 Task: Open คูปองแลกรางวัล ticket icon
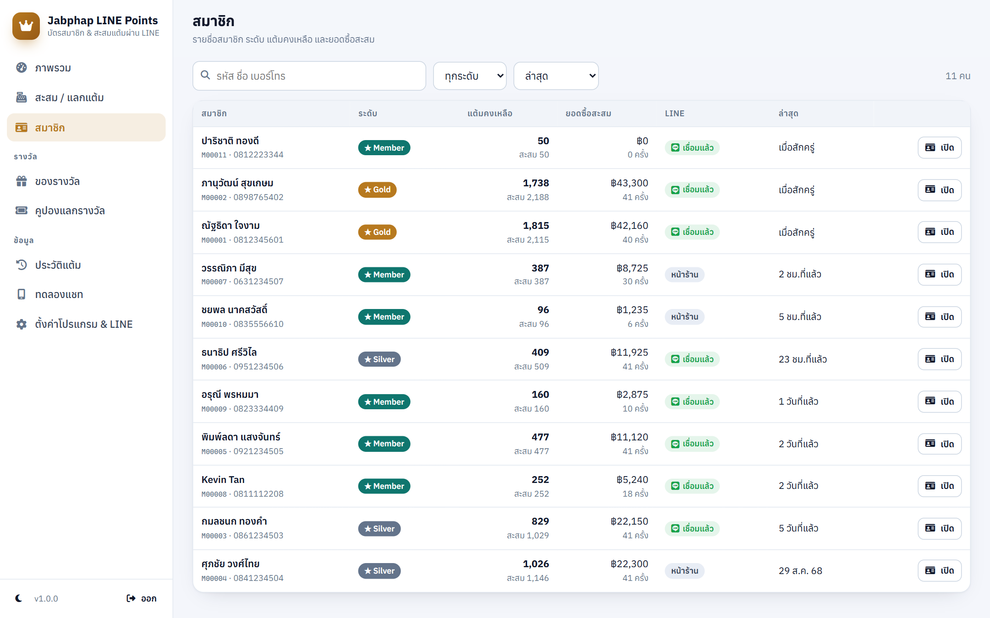point(22,211)
